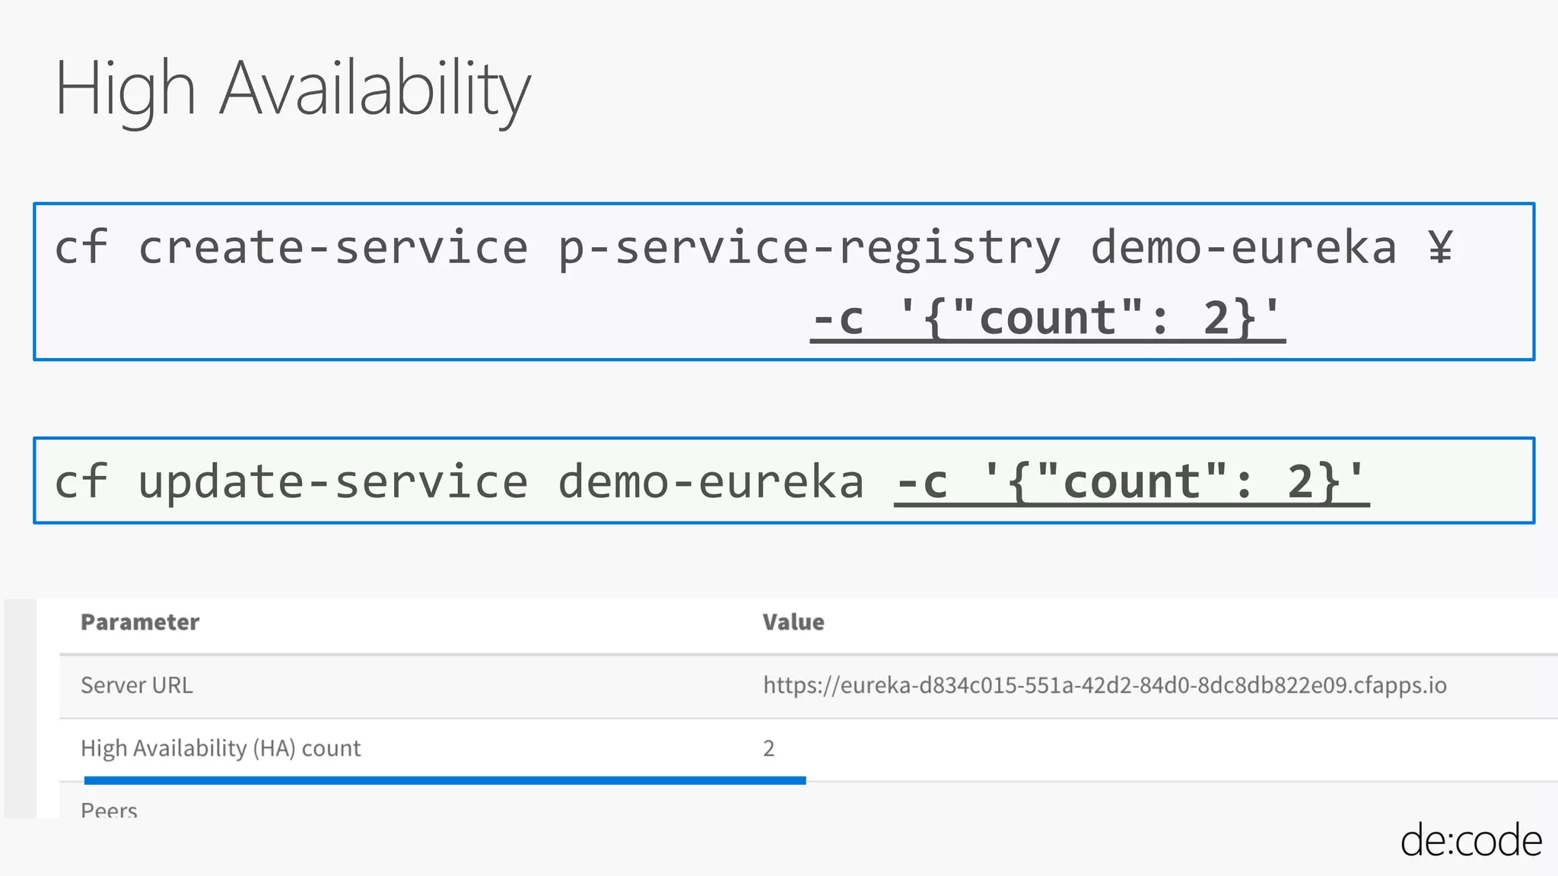
Task: Select the High Availability (HA) count label
Action: (x=221, y=748)
